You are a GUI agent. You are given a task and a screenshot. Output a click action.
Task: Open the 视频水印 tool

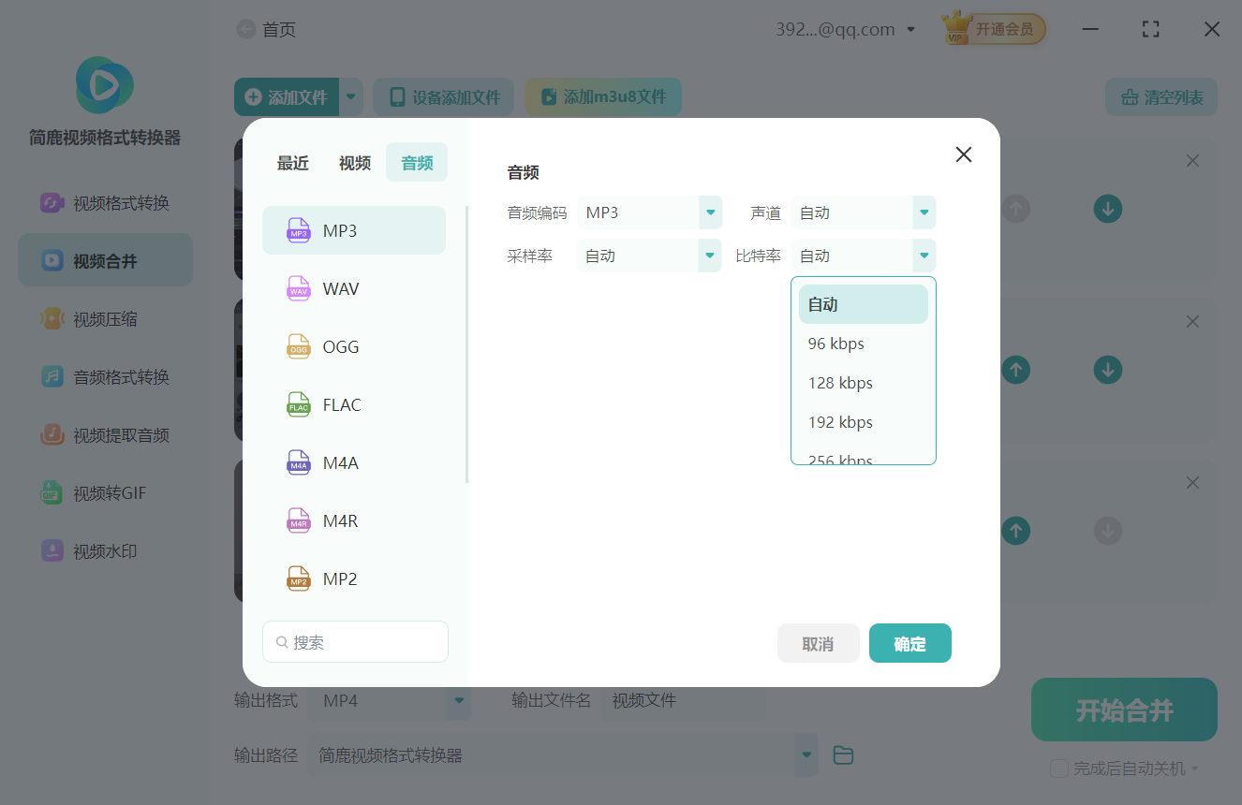(x=105, y=550)
